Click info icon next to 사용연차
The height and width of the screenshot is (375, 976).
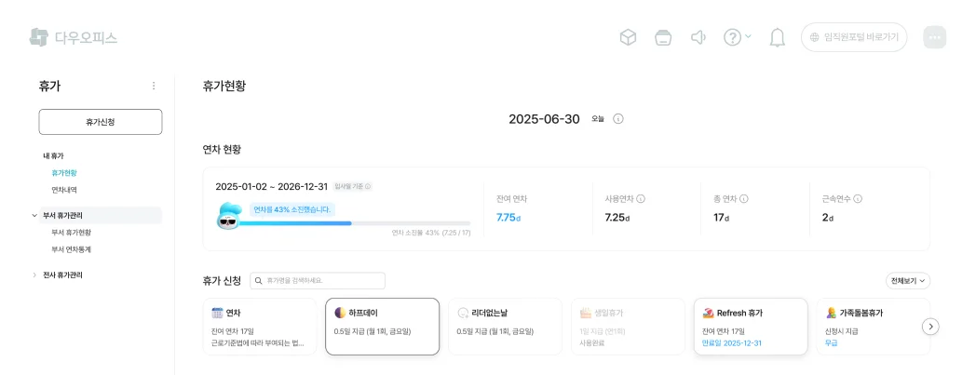point(642,198)
